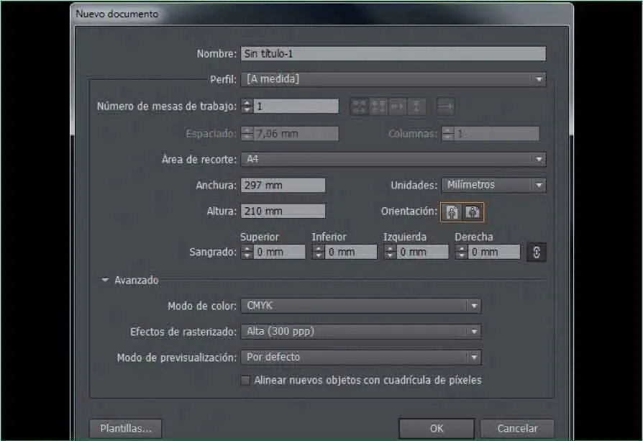Viewport: 643px width, 441px height.
Task: Open the Plantillas button
Action: tap(126, 428)
